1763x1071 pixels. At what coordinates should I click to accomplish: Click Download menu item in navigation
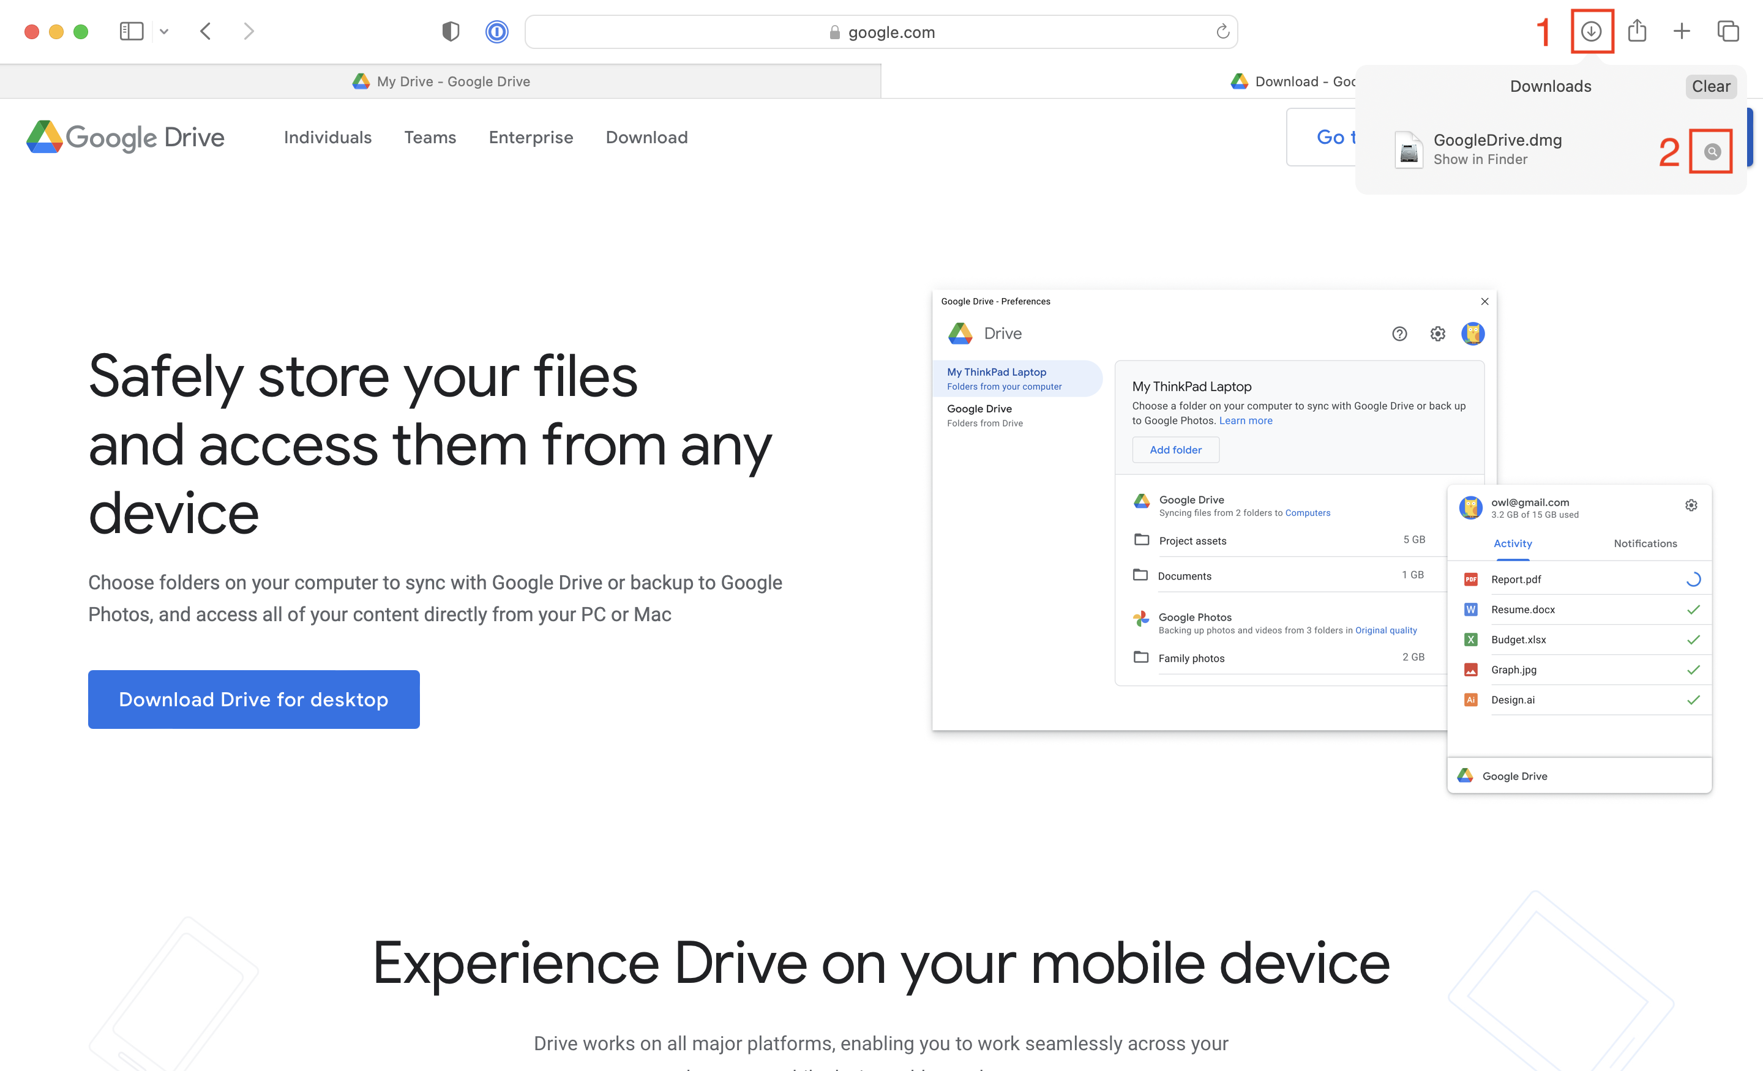646,137
